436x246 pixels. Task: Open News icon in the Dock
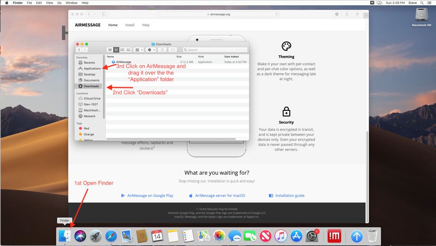pos(266,236)
